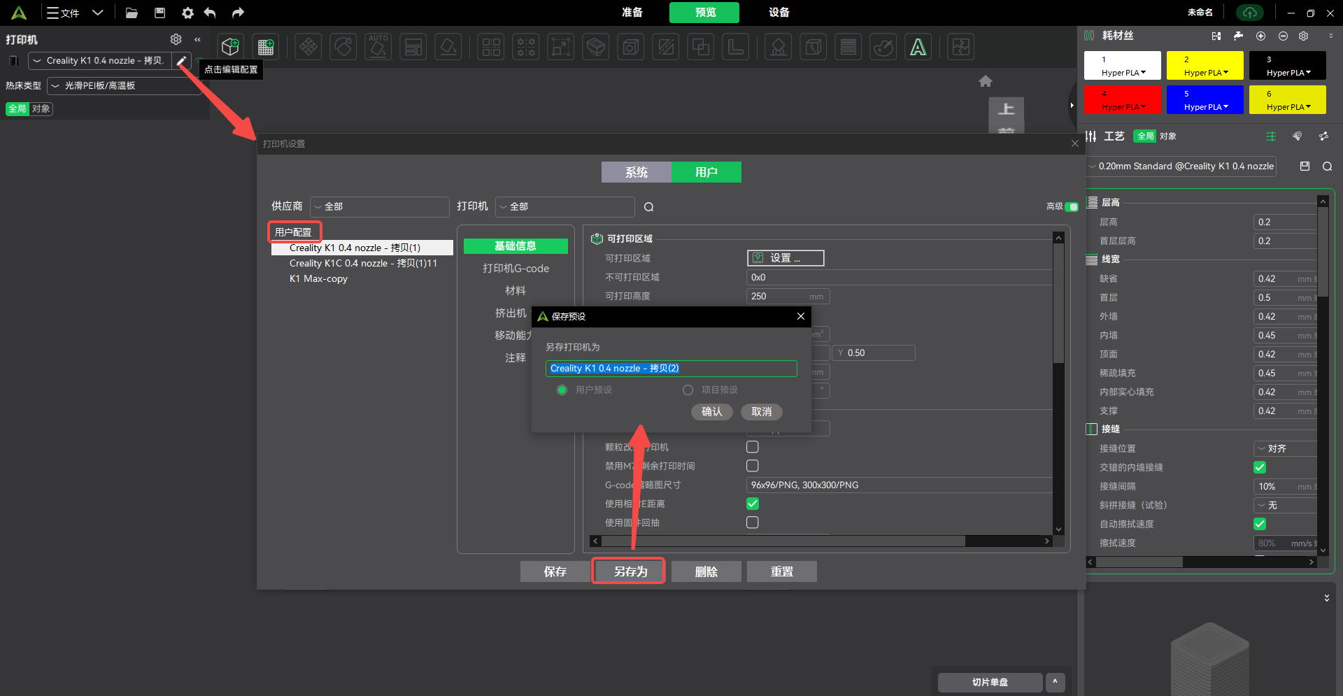This screenshot has width=1343, height=696.
Task: Click the search icon next to printer filter
Action: coord(649,206)
